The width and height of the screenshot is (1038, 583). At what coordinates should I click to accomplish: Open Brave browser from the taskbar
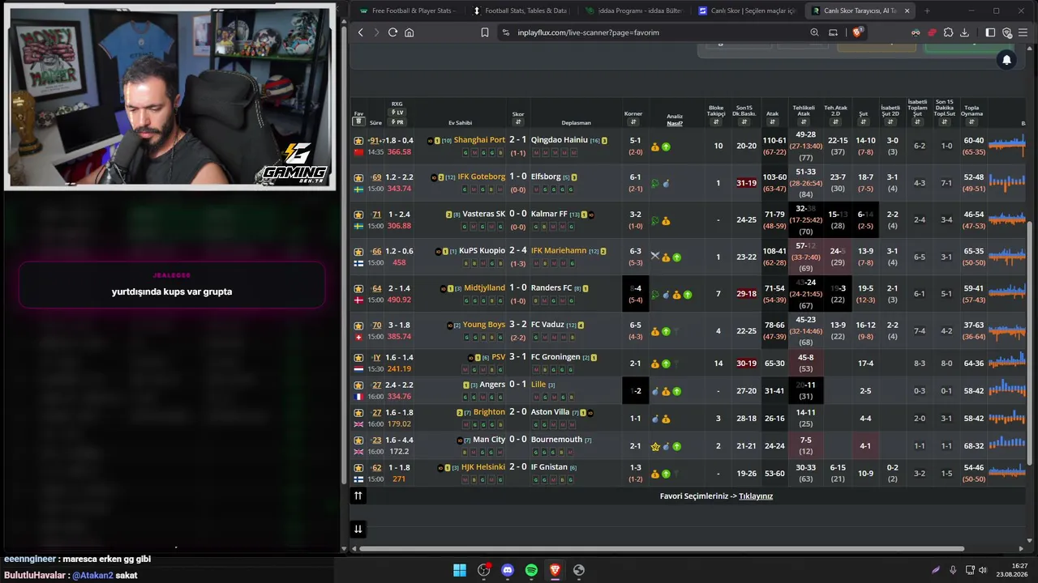click(555, 570)
